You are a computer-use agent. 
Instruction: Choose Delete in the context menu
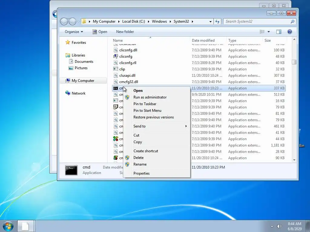[157, 158]
